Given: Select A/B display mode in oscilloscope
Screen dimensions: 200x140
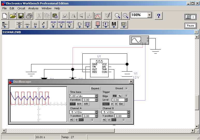Looking at the screenshot, I should pyautogui.click(x=86, y=104).
